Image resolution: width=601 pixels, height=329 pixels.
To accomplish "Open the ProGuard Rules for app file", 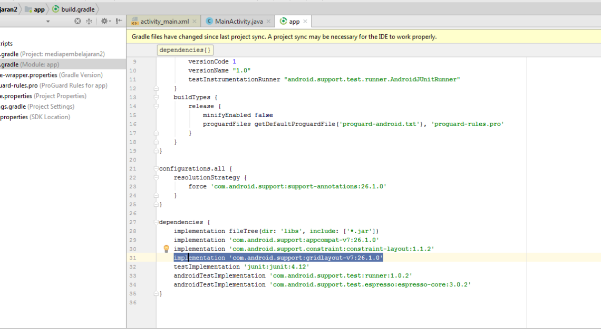I will click(x=53, y=85).
